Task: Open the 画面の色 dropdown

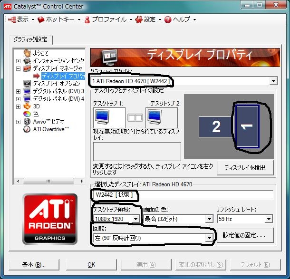Action: tap(209, 219)
